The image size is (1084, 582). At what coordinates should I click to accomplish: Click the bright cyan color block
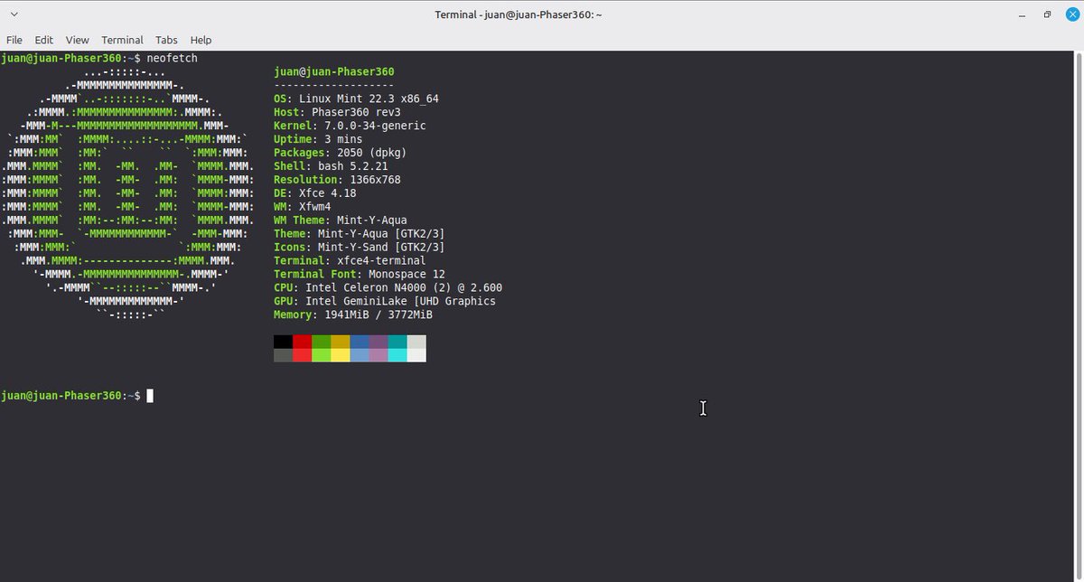pos(397,355)
